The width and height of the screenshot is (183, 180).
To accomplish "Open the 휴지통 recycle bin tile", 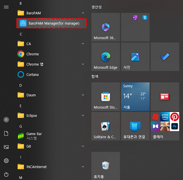I will point(106,166).
